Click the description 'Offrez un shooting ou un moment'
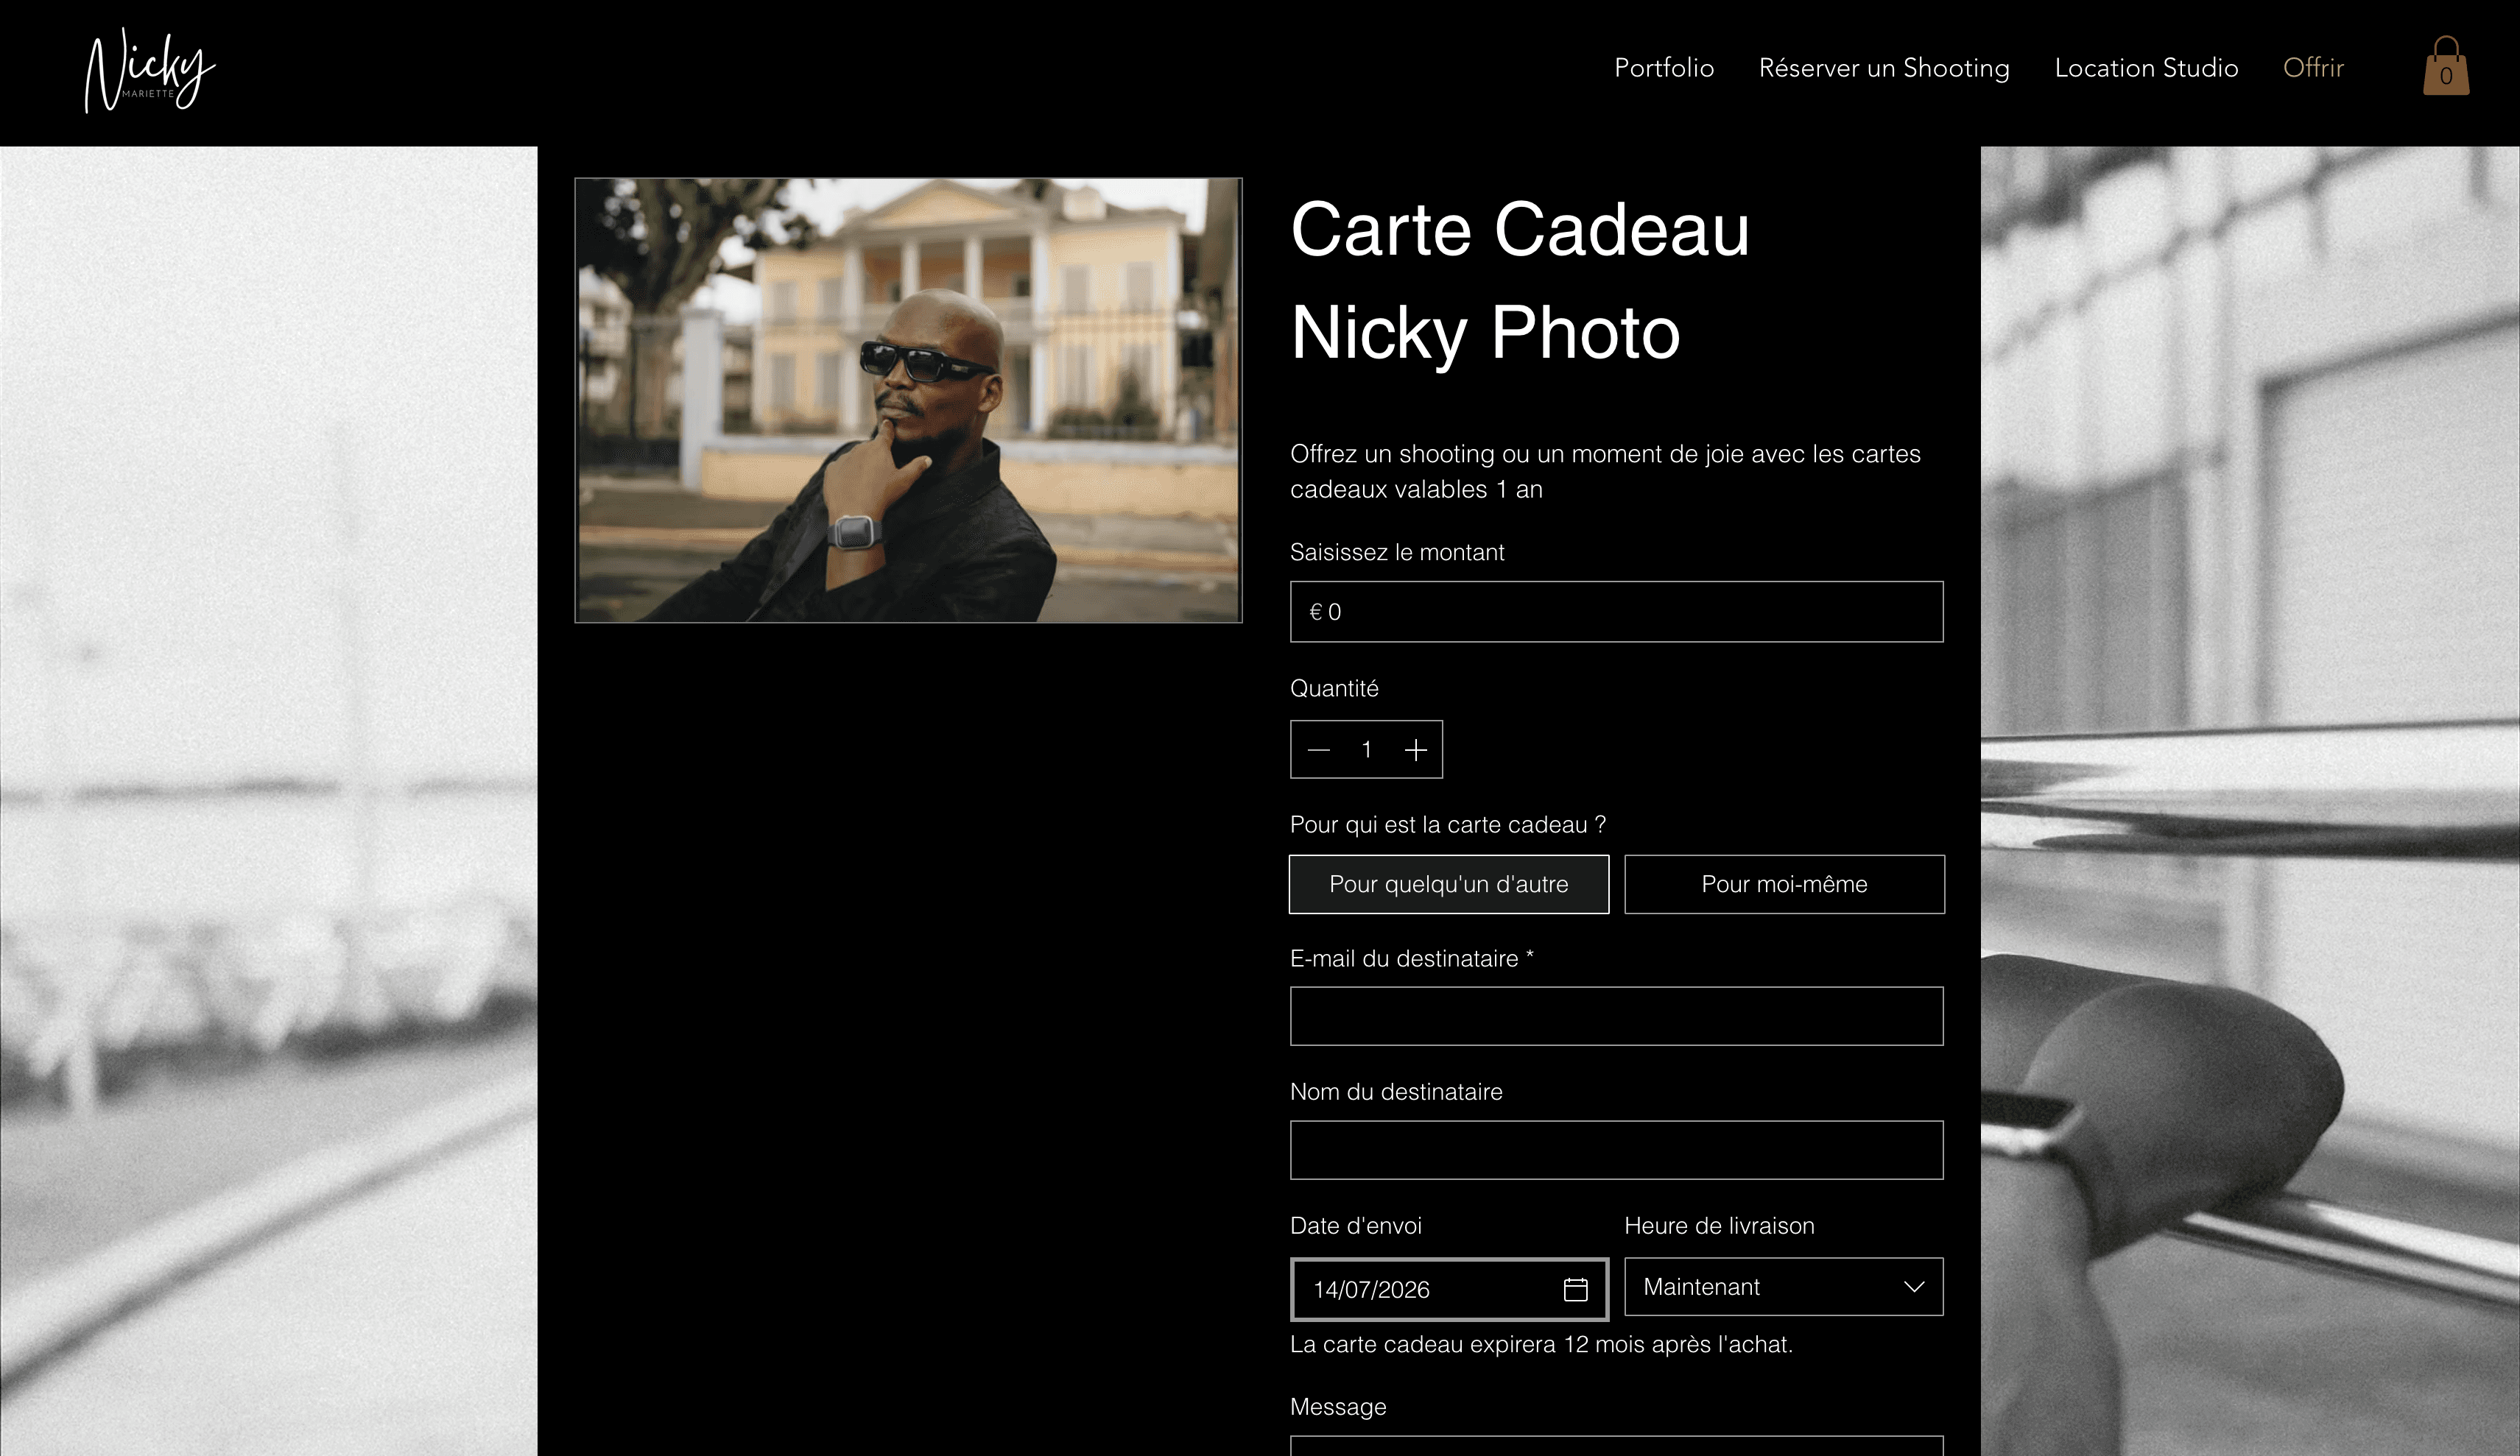The image size is (2520, 1456). 1605,472
